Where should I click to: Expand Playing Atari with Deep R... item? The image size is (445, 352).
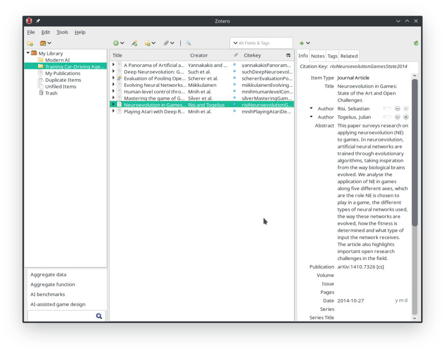click(x=113, y=111)
